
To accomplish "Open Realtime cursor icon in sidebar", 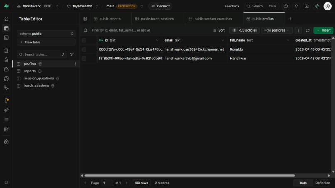I will coord(6,88).
